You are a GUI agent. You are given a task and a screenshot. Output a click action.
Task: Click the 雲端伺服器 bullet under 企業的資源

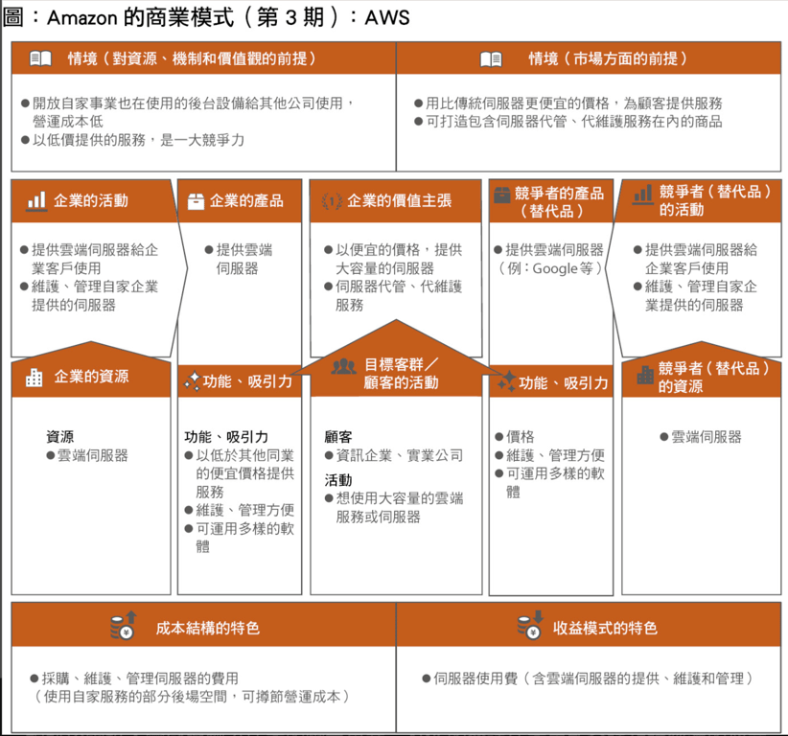tap(87, 455)
